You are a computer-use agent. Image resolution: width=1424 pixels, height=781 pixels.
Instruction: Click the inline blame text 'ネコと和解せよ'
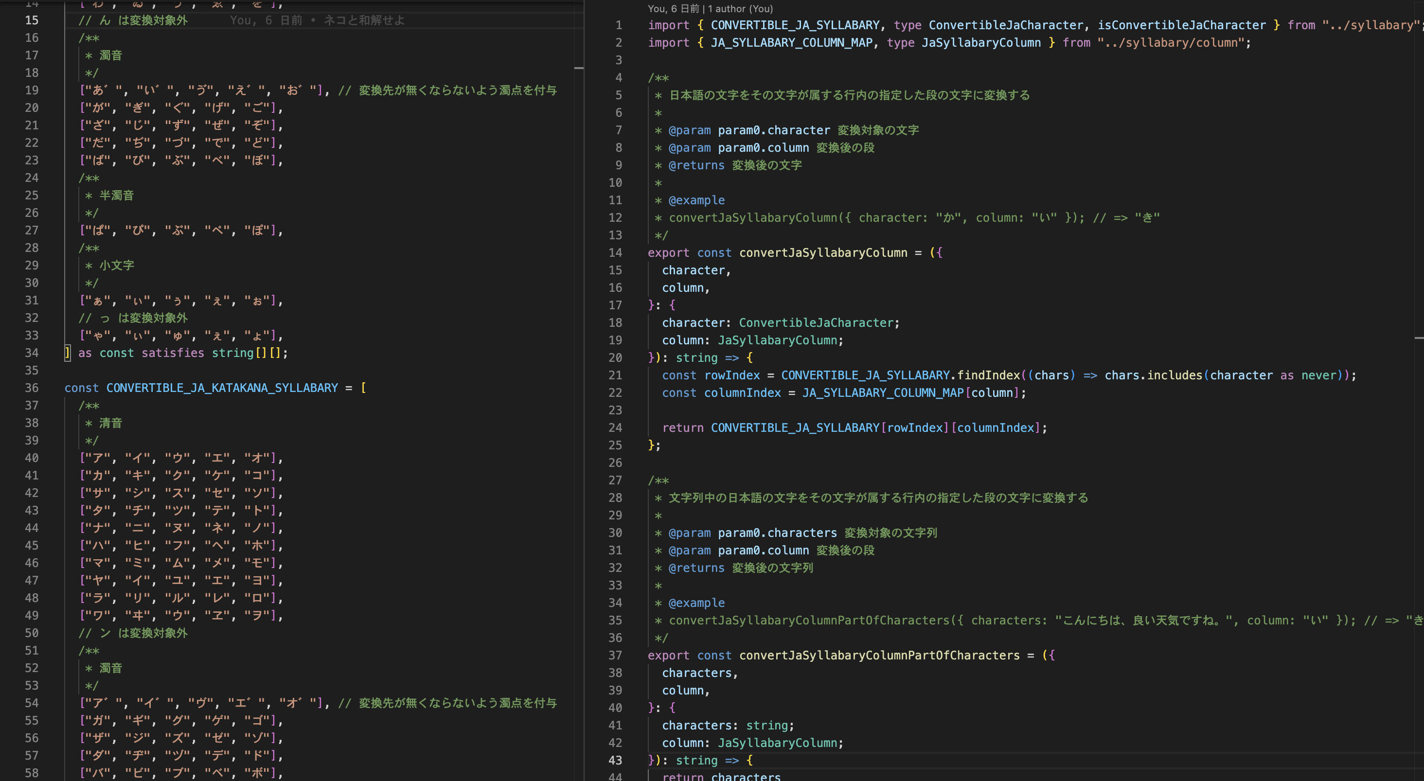[364, 20]
